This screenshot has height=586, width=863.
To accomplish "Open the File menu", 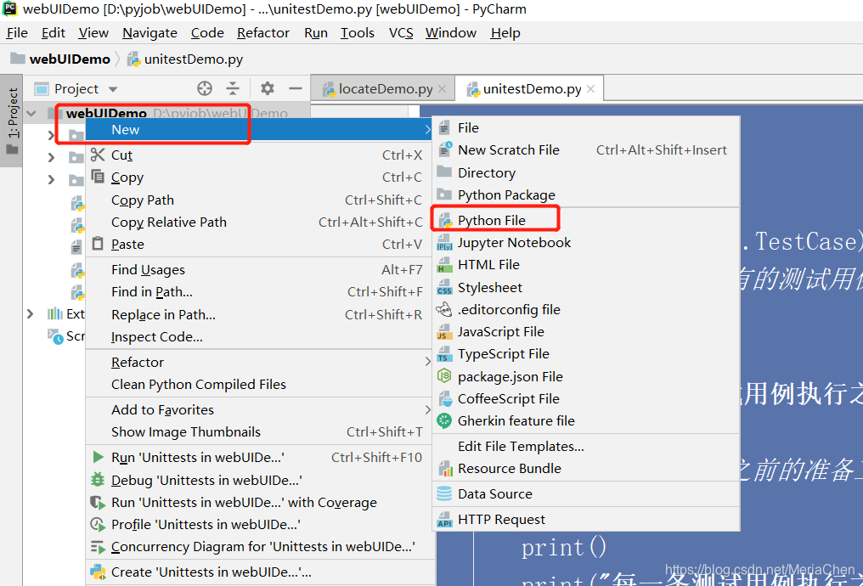I will click(x=17, y=33).
